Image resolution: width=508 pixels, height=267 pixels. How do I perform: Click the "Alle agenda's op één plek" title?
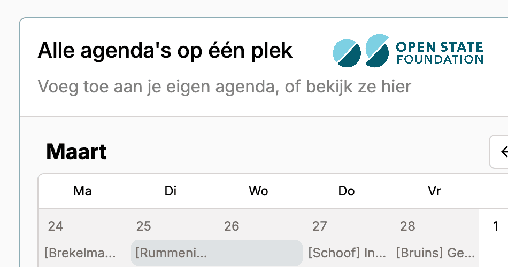pos(165,51)
